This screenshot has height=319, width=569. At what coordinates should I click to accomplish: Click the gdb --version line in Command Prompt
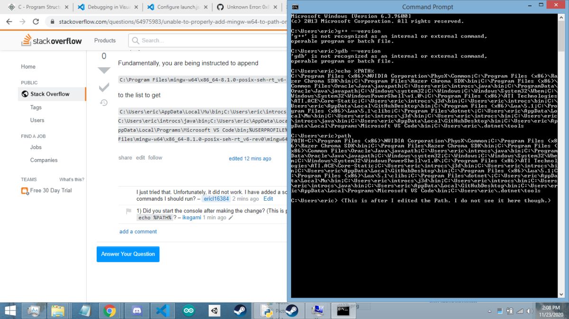[336, 51]
